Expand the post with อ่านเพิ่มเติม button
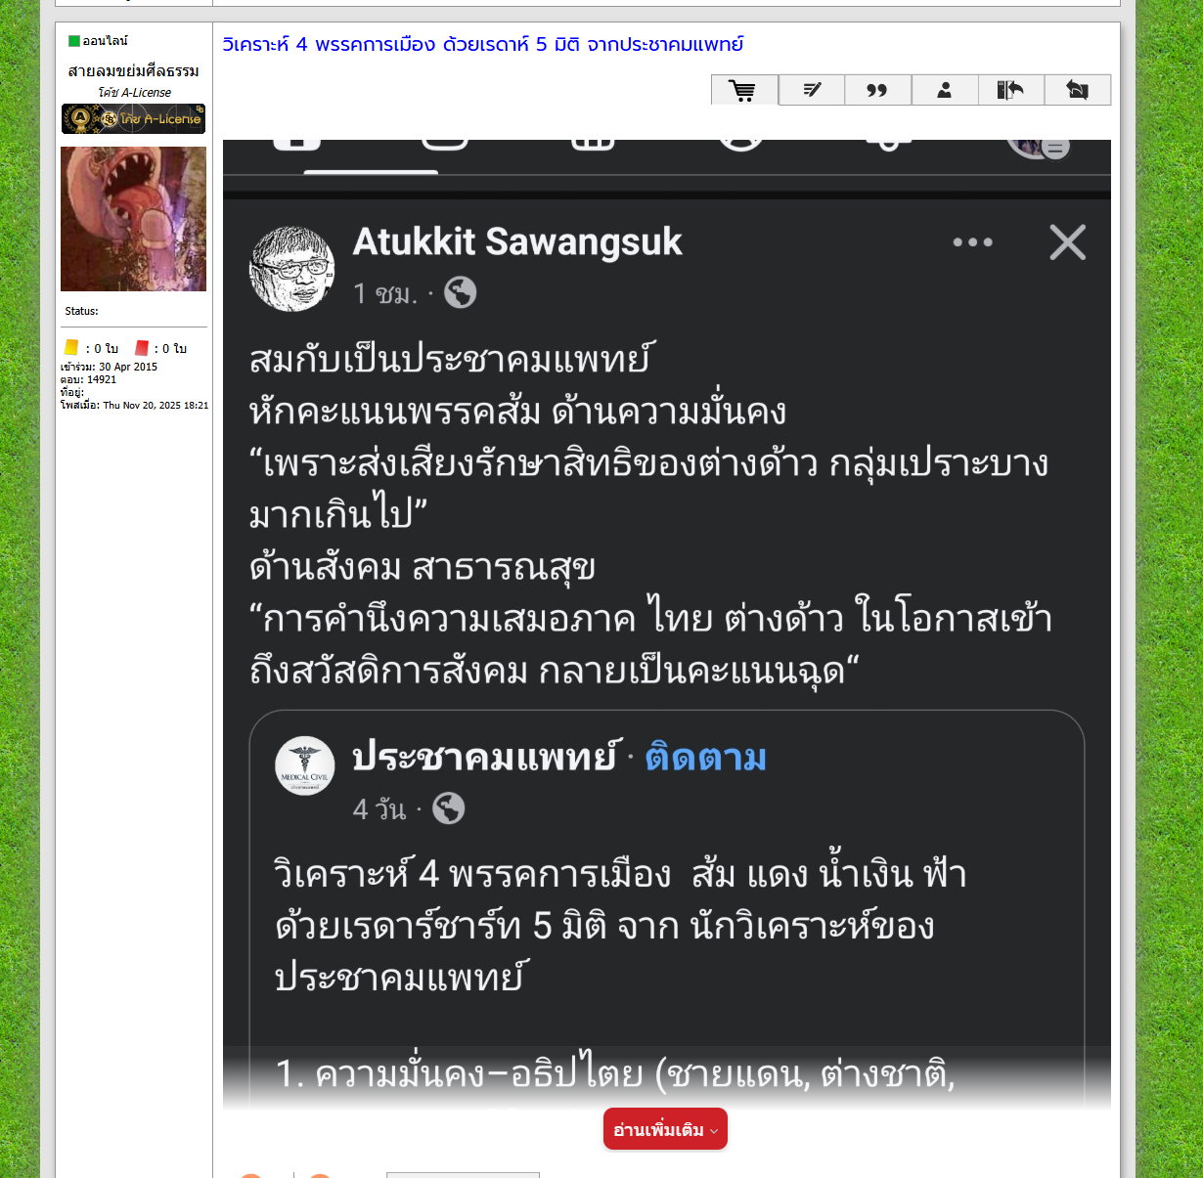The image size is (1203, 1178). (665, 1129)
